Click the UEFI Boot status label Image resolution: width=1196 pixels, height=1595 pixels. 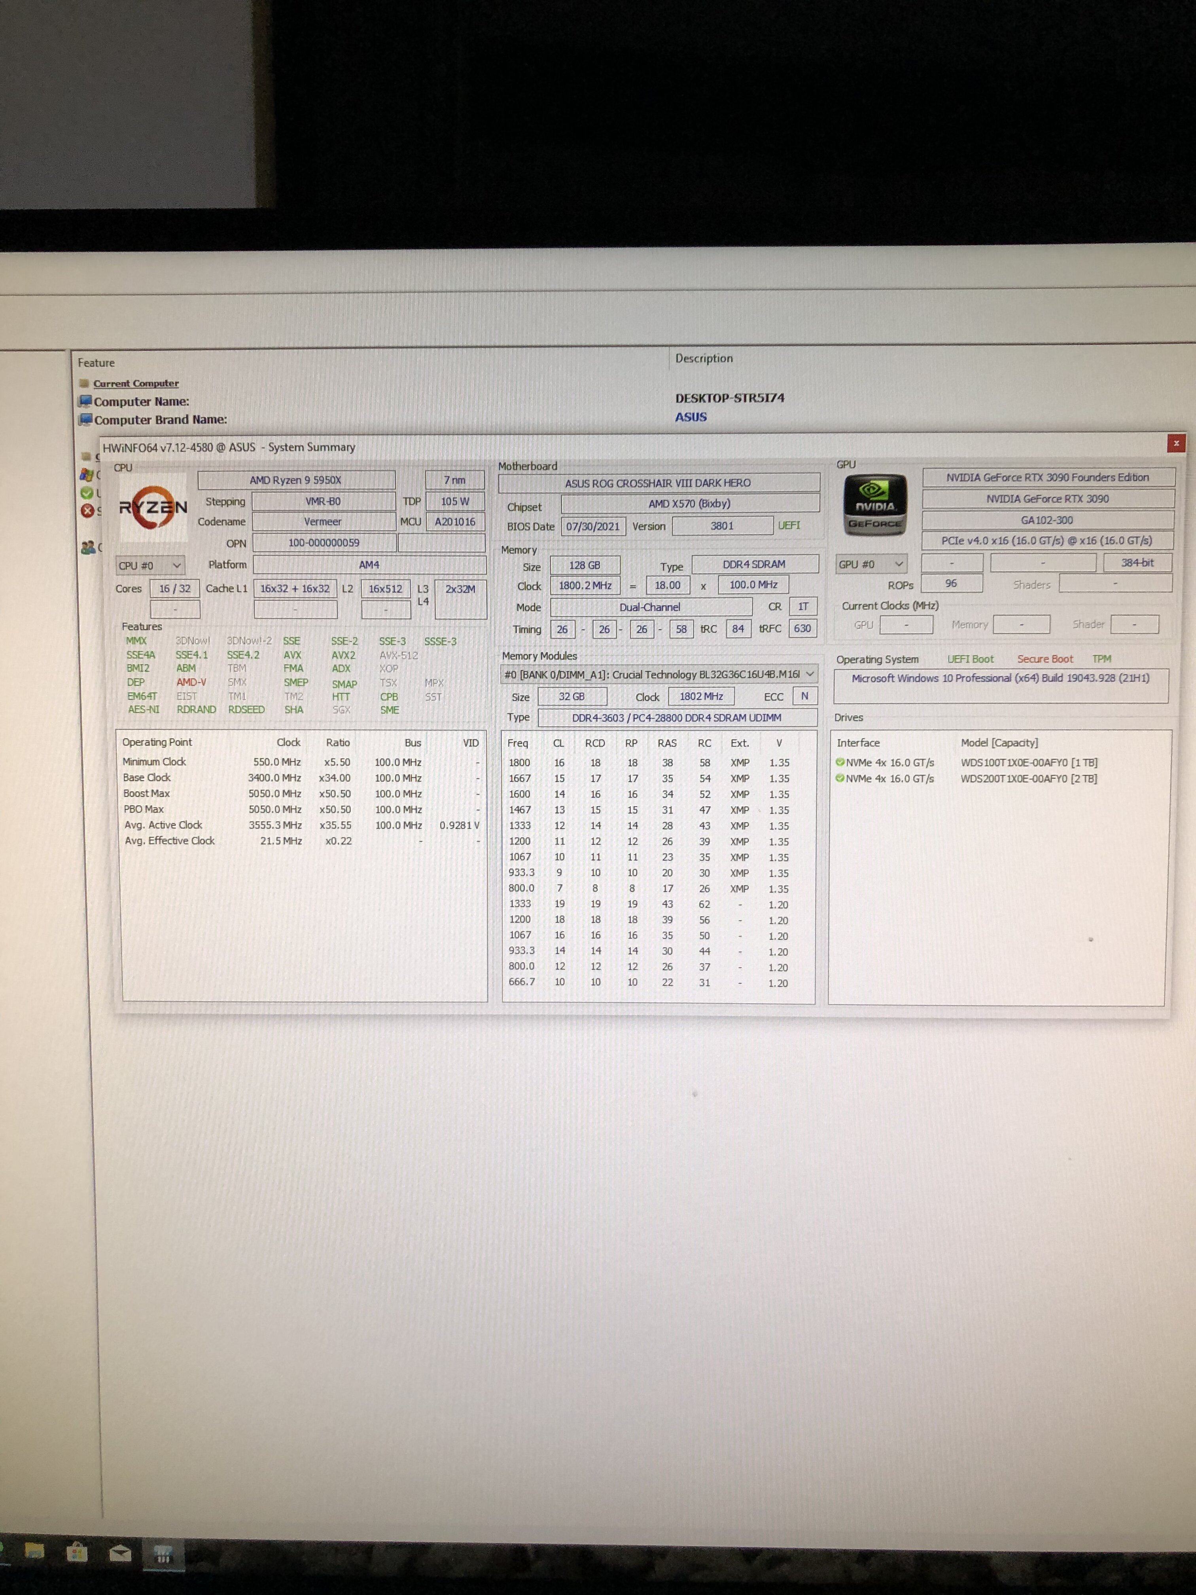[970, 659]
